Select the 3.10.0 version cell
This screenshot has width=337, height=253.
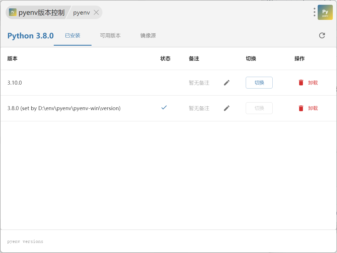(x=15, y=83)
